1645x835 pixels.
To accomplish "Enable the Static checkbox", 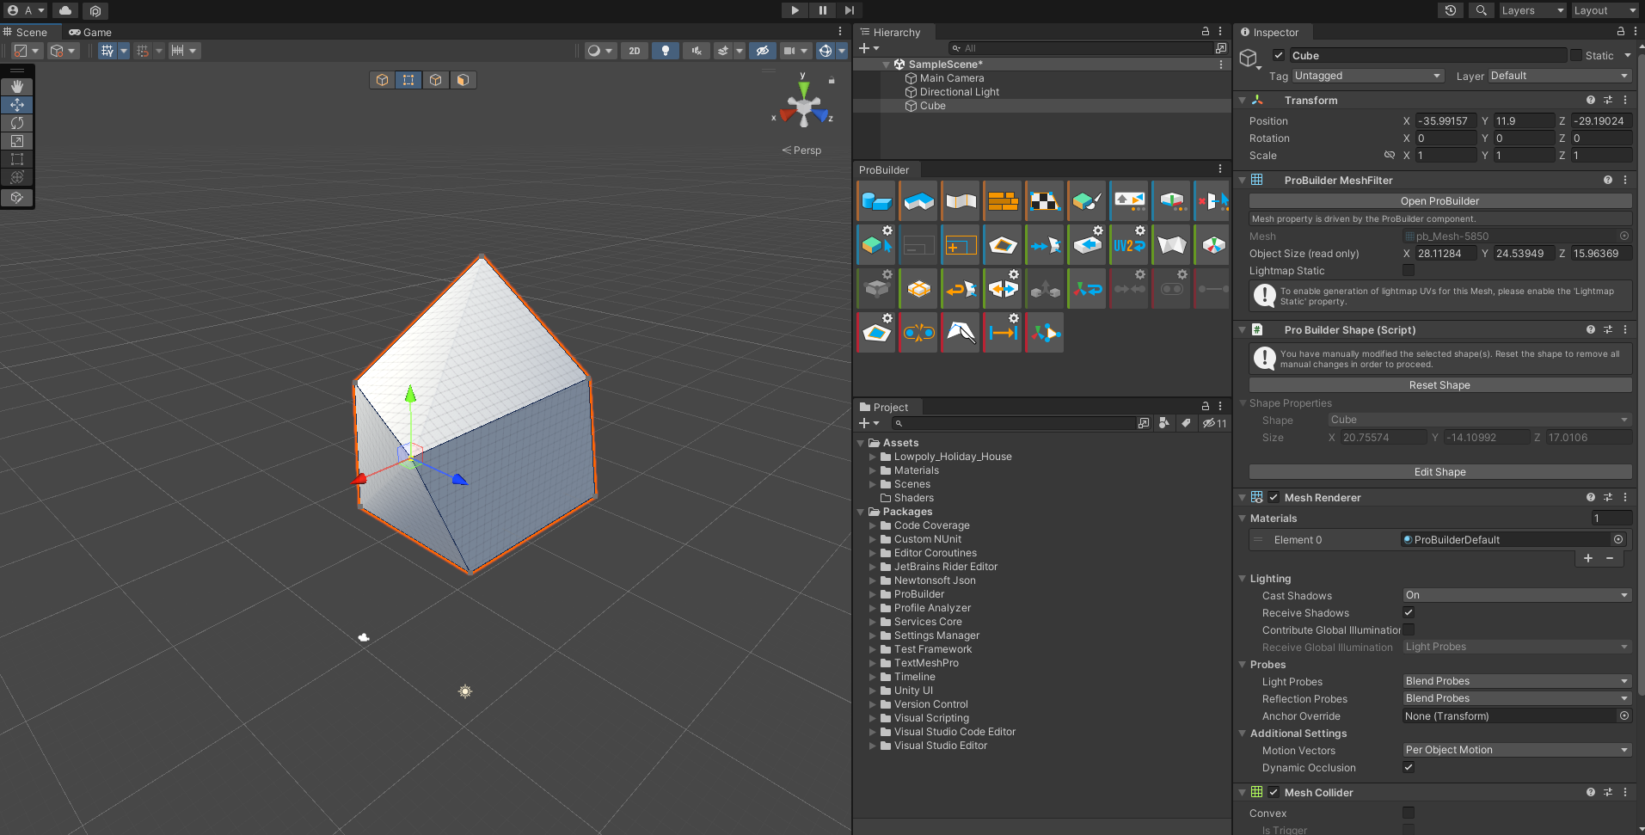I will pos(1576,55).
